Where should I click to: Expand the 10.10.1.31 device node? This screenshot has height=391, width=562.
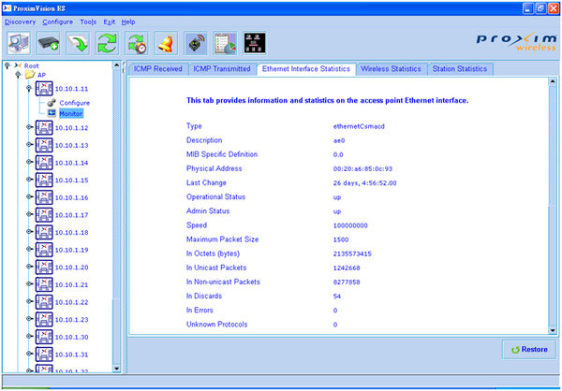(x=29, y=354)
